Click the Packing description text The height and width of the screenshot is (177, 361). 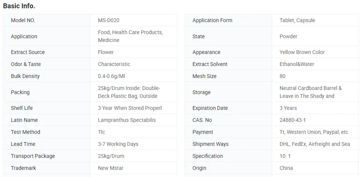tap(129, 92)
